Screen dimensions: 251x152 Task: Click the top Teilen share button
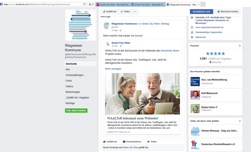point(125,12)
